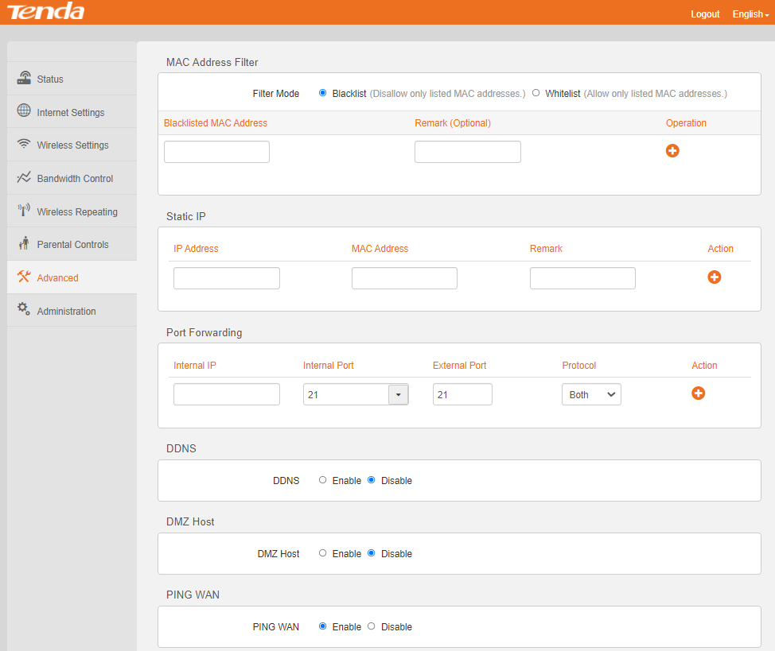
Task: Click the Wireless Settings wifi icon
Action: tap(24, 144)
